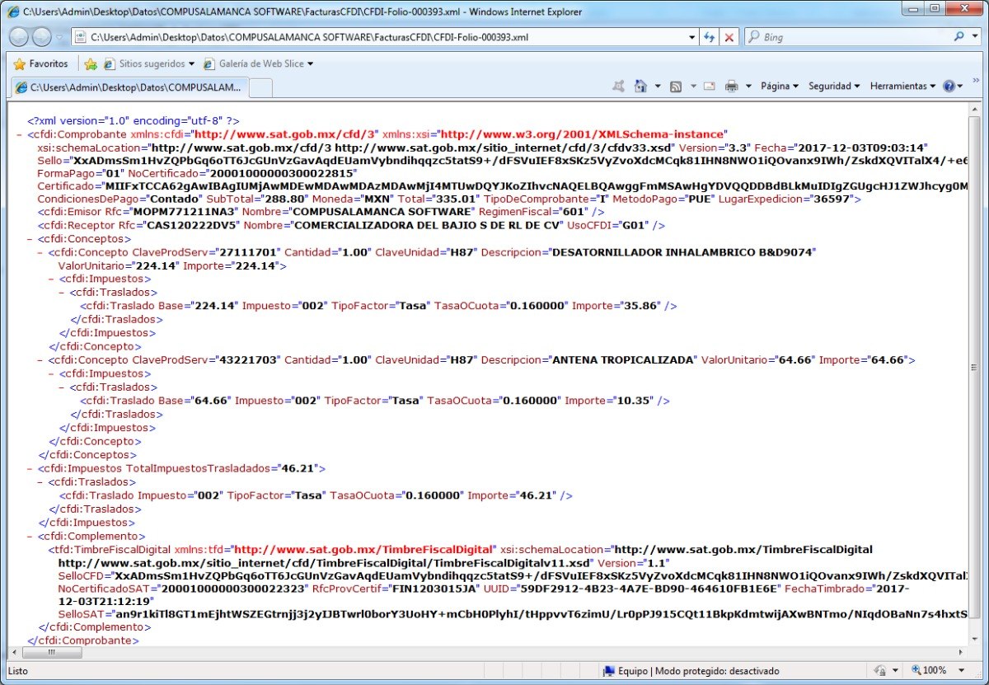Click the zoom magnifier 100% button
This screenshot has height=685, width=989.
click(x=930, y=671)
